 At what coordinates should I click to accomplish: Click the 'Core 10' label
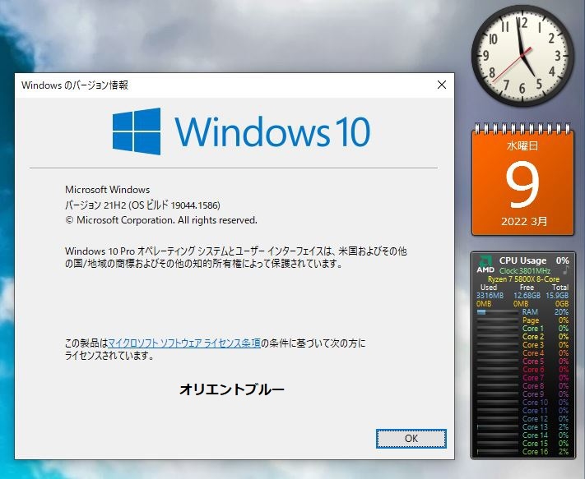(535, 403)
